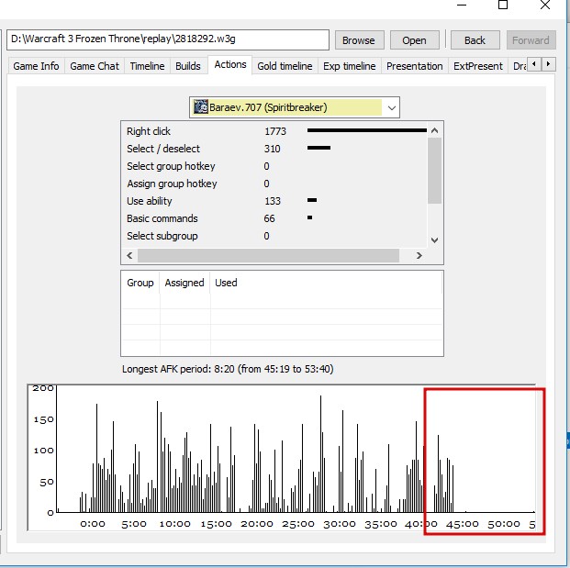Select the Actions tab
The height and width of the screenshot is (568, 570).
[230, 64]
